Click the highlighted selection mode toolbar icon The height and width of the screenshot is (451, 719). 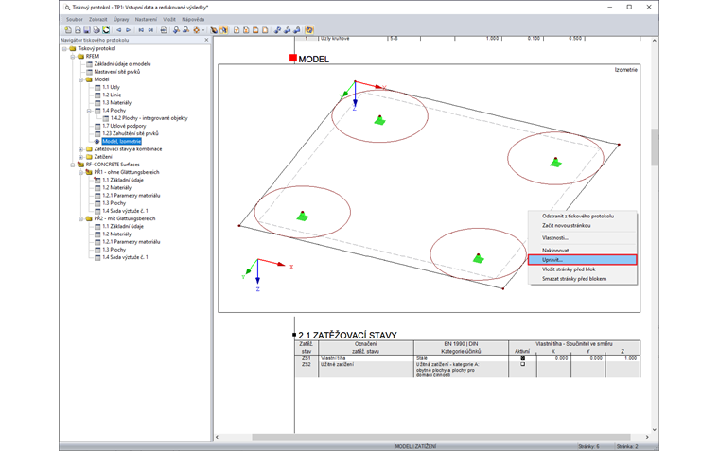click(x=223, y=30)
